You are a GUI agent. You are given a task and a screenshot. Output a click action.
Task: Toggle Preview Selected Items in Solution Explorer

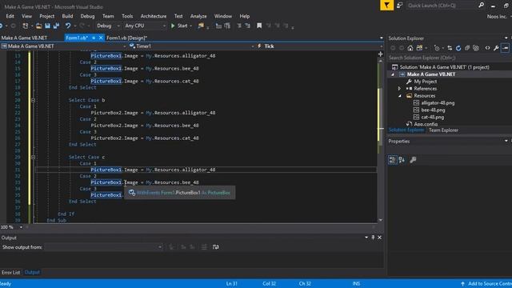(505, 48)
